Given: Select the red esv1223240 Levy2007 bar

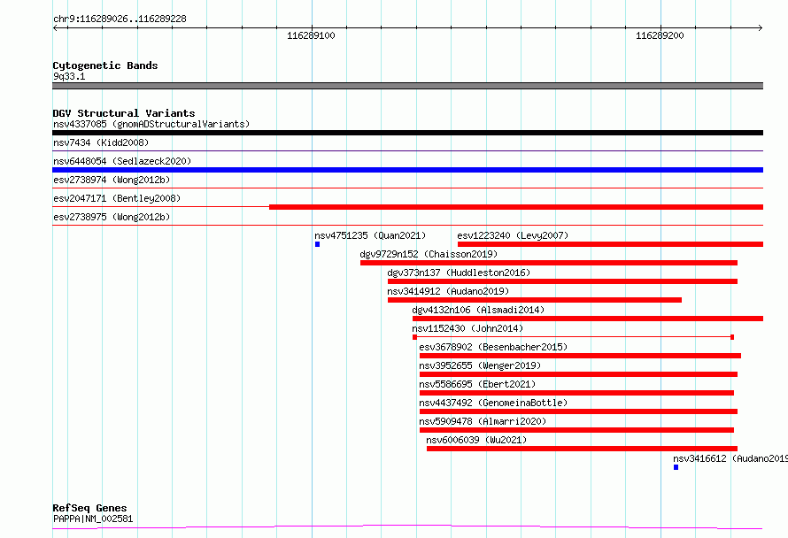Looking at the screenshot, I should 610,244.
